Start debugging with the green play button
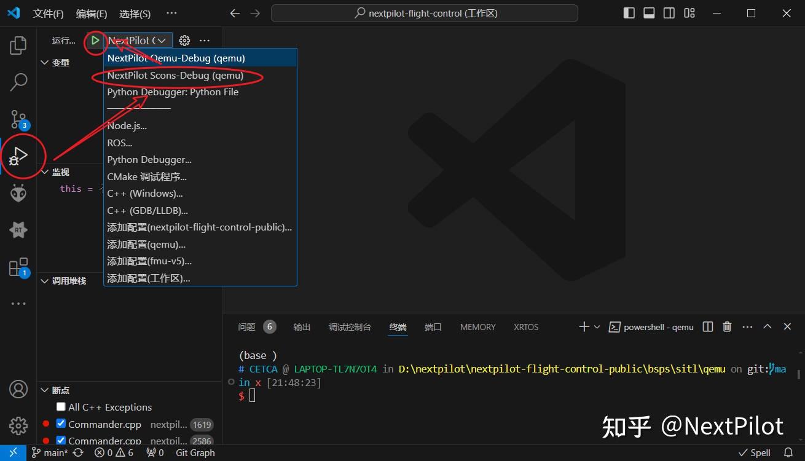 click(95, 40)
